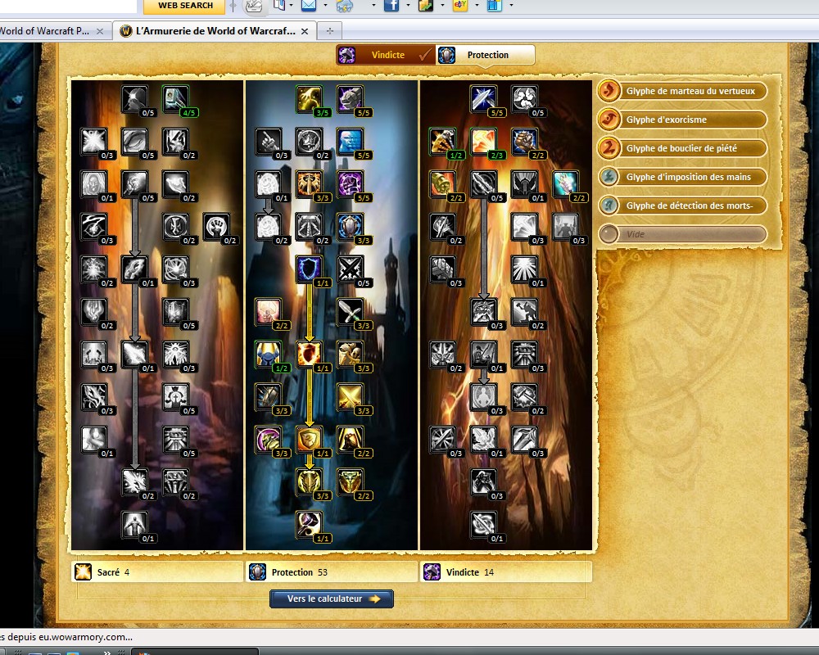Select the hammer 1/1 talent ending Protection tree

click(310, 525)
